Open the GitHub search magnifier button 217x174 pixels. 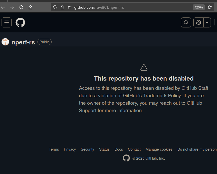tap(186, 23)
